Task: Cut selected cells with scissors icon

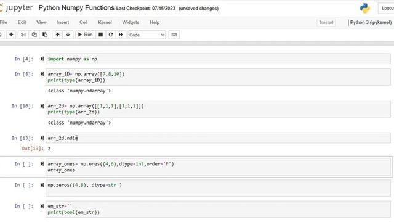Action: tap(23, 35)
